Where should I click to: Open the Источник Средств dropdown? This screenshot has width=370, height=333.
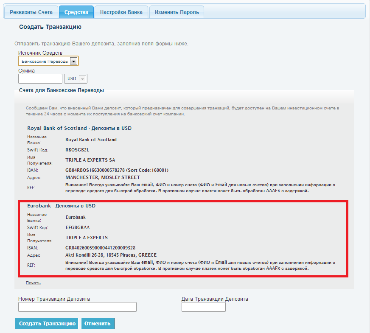click(48, 62)
